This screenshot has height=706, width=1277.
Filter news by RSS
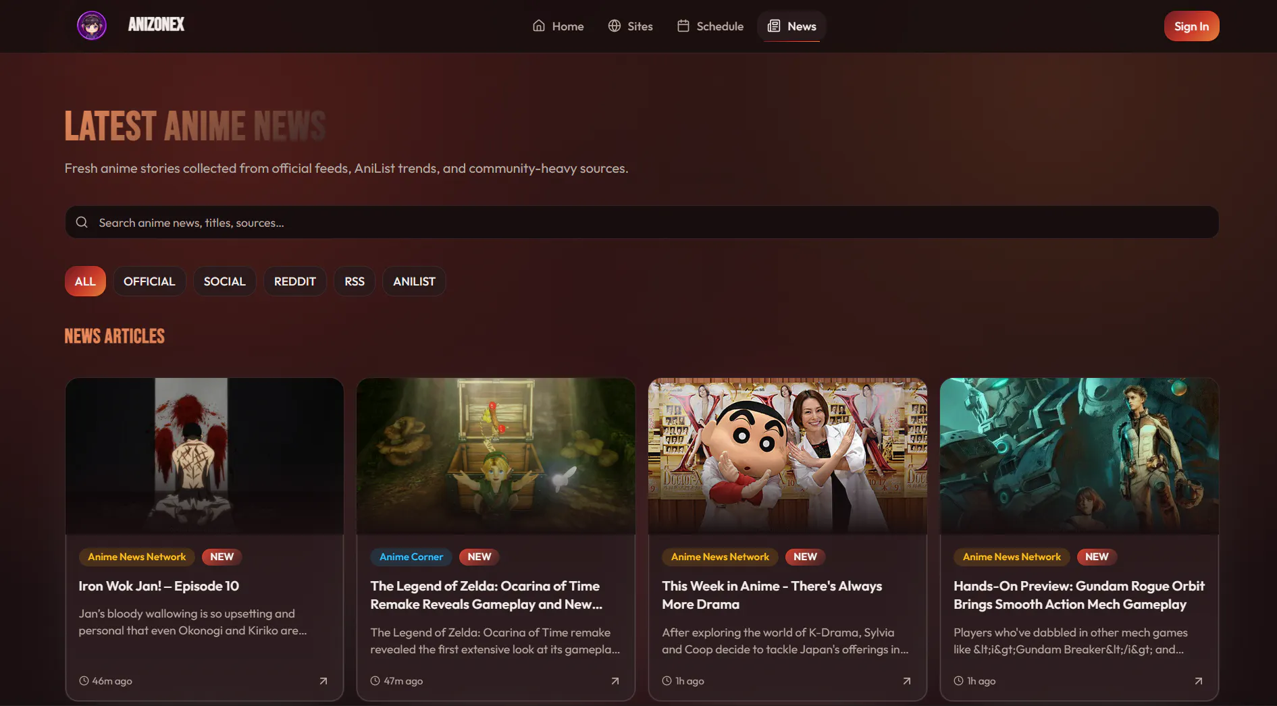(355, 281)
